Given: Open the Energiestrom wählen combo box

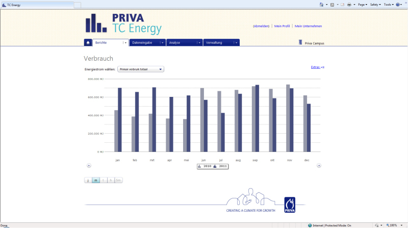Looking at the screenshot, I should click(x=141, y=69).
